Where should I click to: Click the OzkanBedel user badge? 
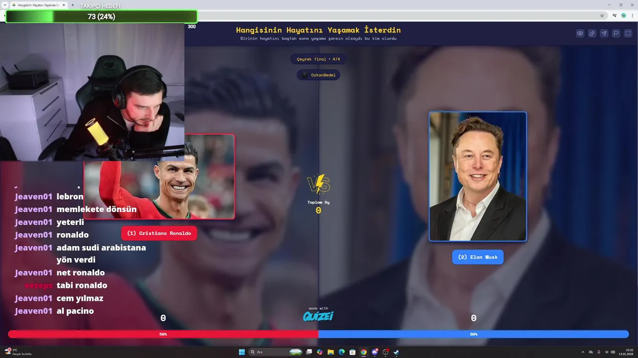(319, 75)
